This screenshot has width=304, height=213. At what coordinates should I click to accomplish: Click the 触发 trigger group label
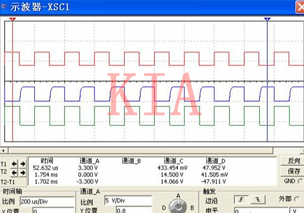click(210, 191)
